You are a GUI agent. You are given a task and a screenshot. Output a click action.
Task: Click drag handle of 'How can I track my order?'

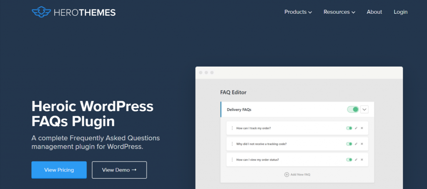click(x=232, y=128)
